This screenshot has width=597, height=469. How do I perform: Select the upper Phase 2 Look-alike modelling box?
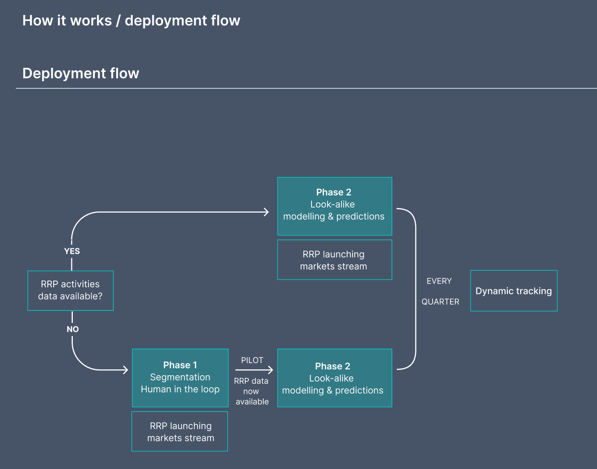point(335,206)
